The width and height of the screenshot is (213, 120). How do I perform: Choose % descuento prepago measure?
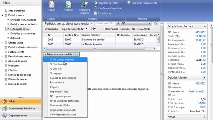coord(65,60)
